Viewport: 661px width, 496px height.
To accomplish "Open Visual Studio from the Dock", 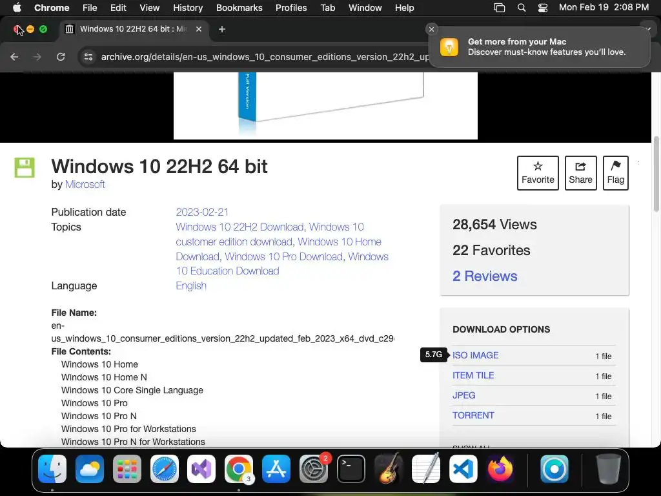I will (x=201, y=469).
